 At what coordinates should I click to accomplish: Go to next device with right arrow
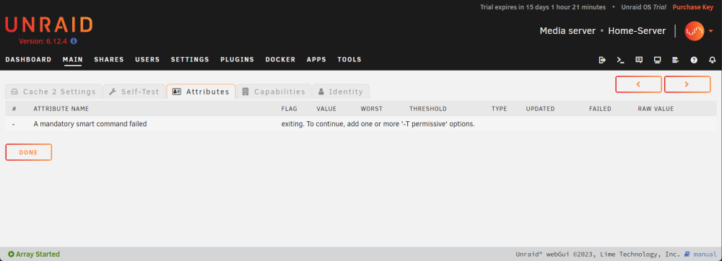click(687, 84)
